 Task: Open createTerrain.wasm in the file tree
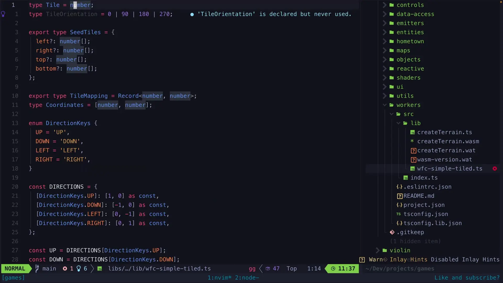[448, 141]
